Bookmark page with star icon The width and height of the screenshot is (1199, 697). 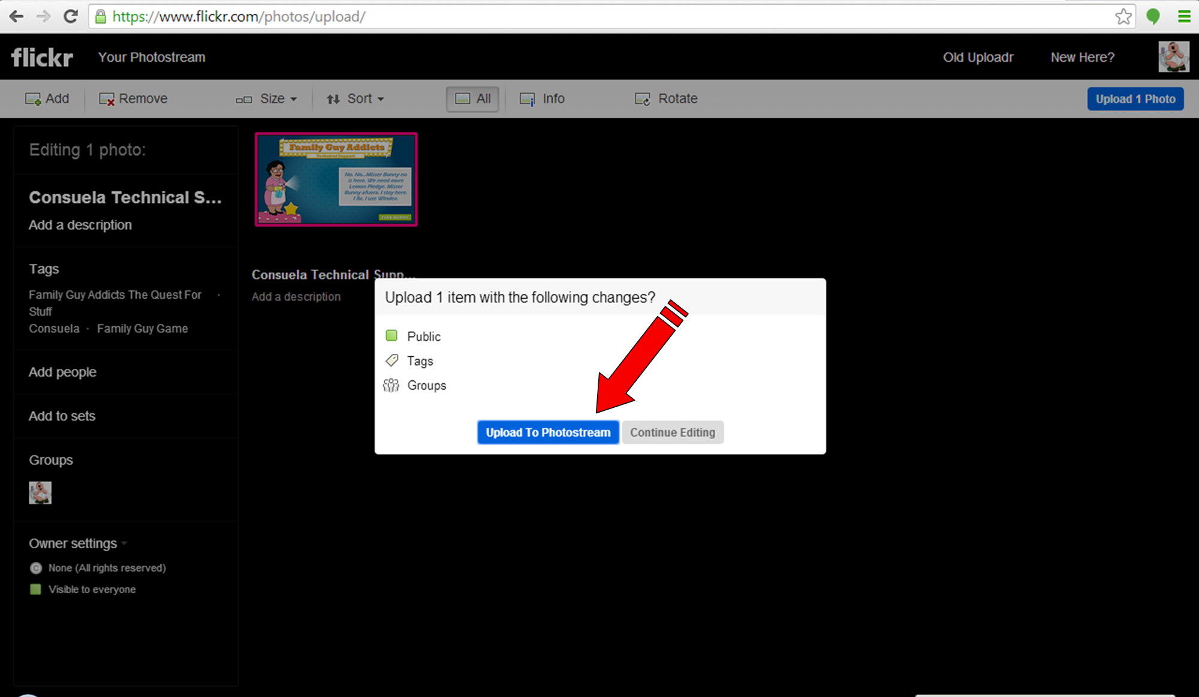1123,16
